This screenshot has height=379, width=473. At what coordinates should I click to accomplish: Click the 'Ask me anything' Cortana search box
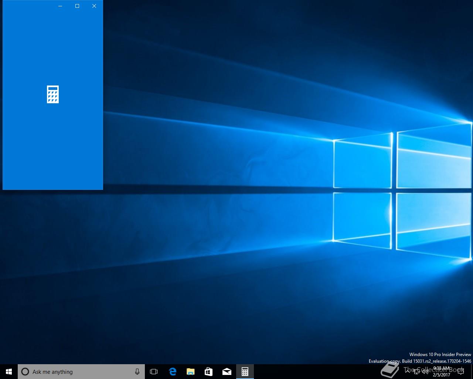click(x=81, y=372)
